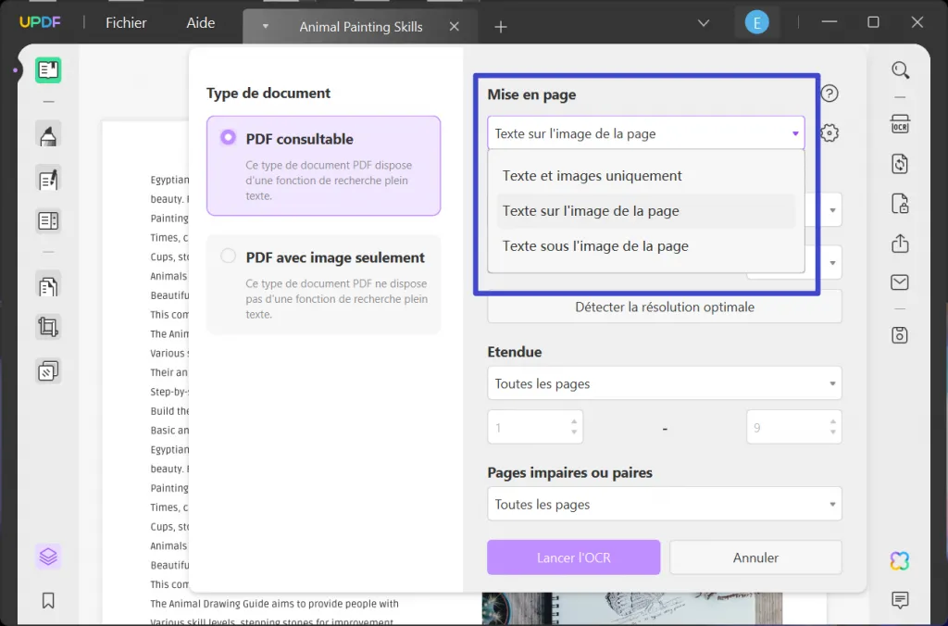This screenshot has height=626, width=948.
Task: Open the Bookmarks panel icon
Action: coord(47,600)
